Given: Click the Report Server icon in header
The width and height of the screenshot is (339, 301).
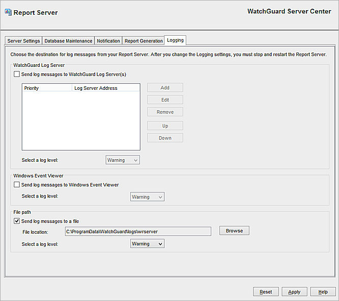Looking at the screenshot, I should pos(8,12).
